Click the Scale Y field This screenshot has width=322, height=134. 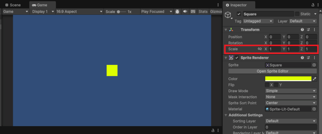pos(293,49)
